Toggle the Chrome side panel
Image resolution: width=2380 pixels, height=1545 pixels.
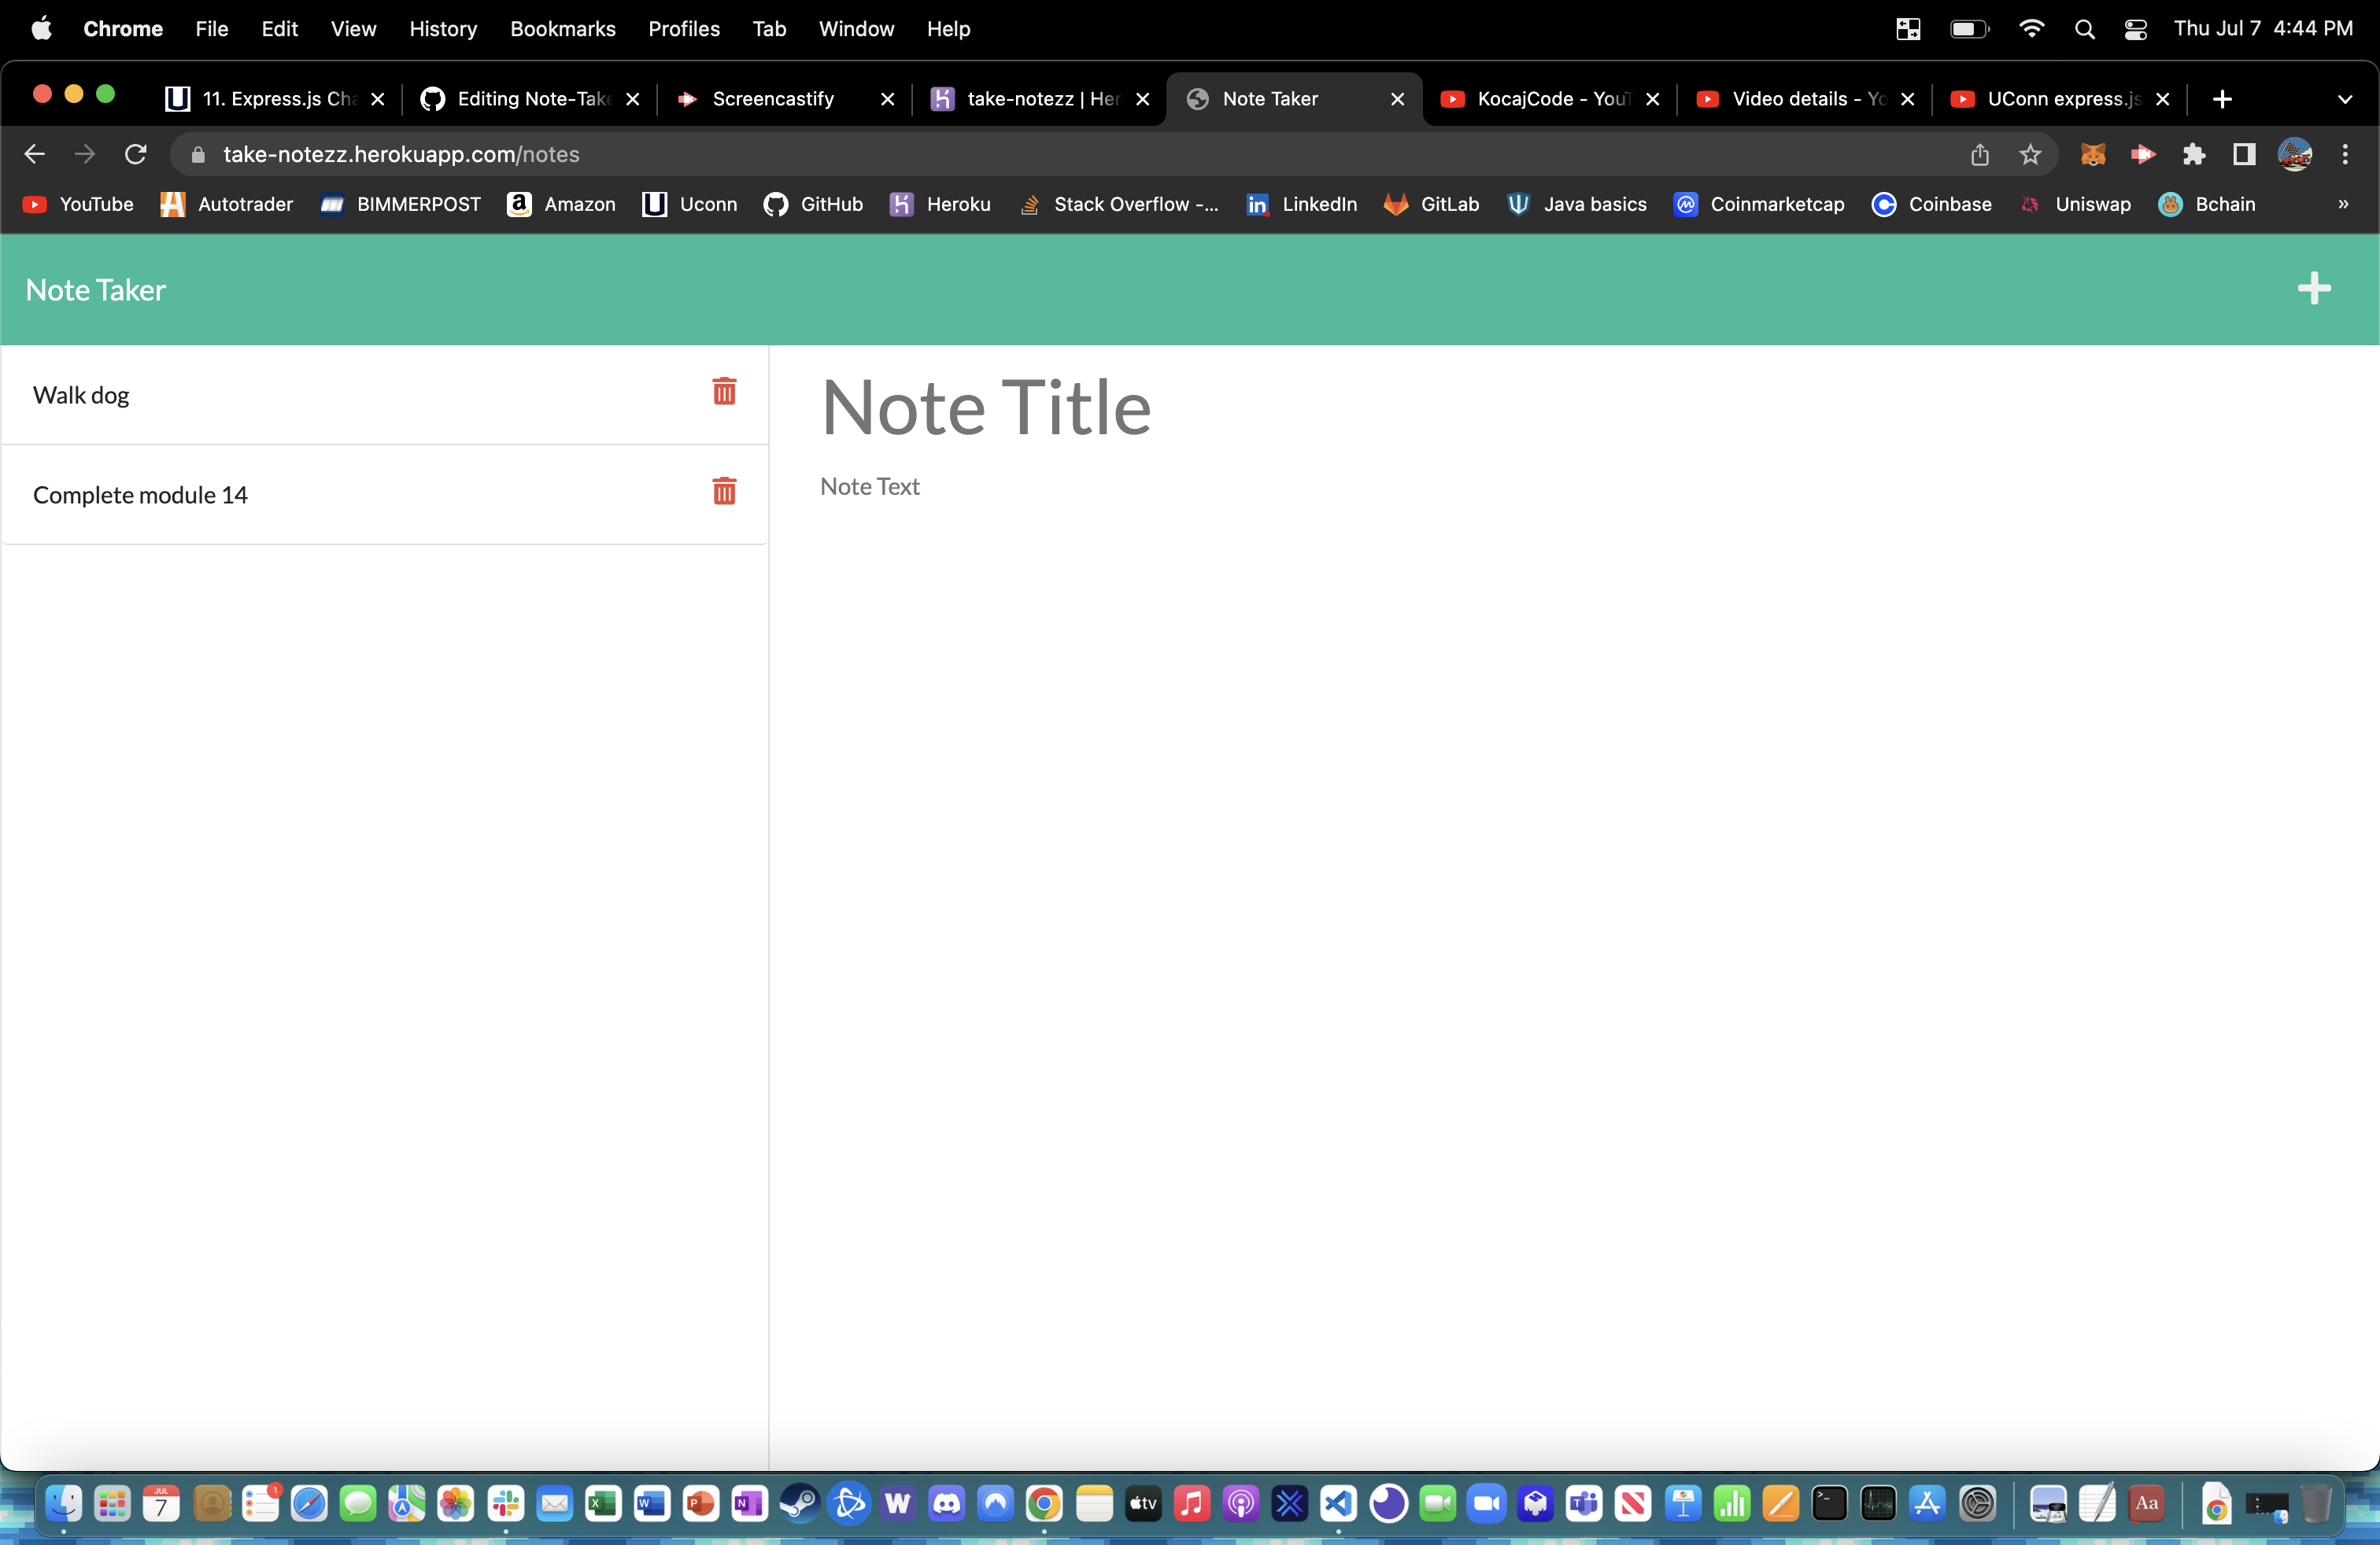[2244, 154]
